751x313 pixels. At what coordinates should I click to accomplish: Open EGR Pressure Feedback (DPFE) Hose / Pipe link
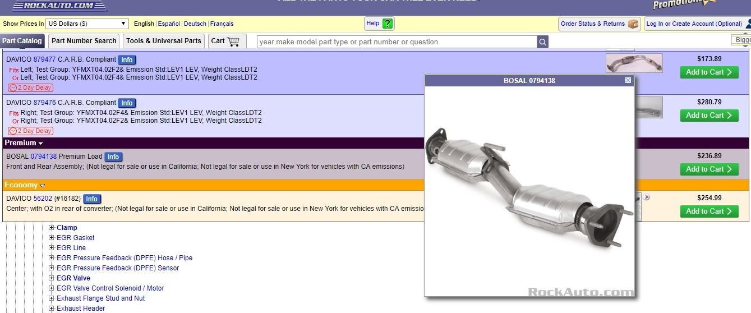pyautogui.click(x=125, y=258)
